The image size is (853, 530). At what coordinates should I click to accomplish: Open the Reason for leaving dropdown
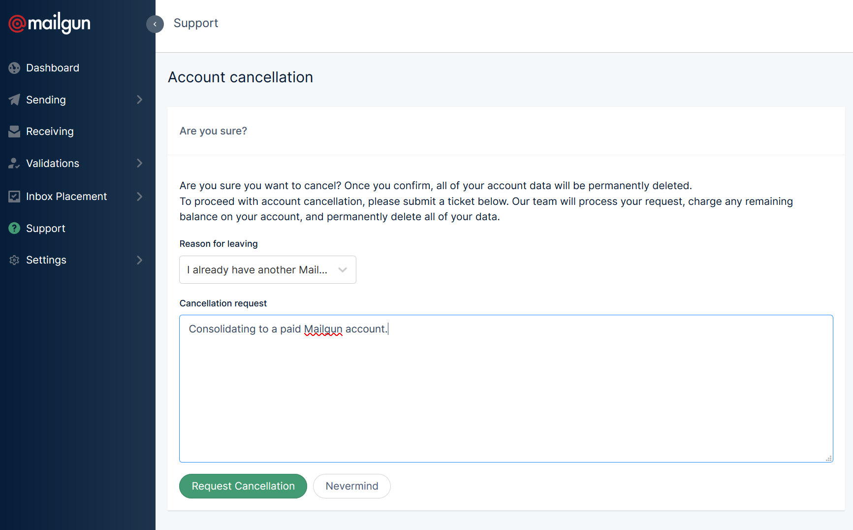(x=268, y=269)
